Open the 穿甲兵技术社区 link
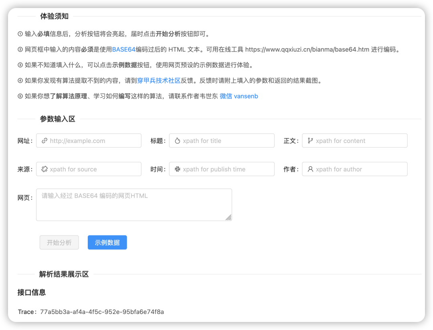 pos(159,80)
